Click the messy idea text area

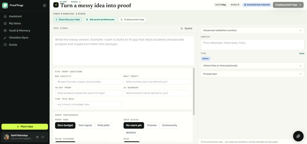(123, 51)
